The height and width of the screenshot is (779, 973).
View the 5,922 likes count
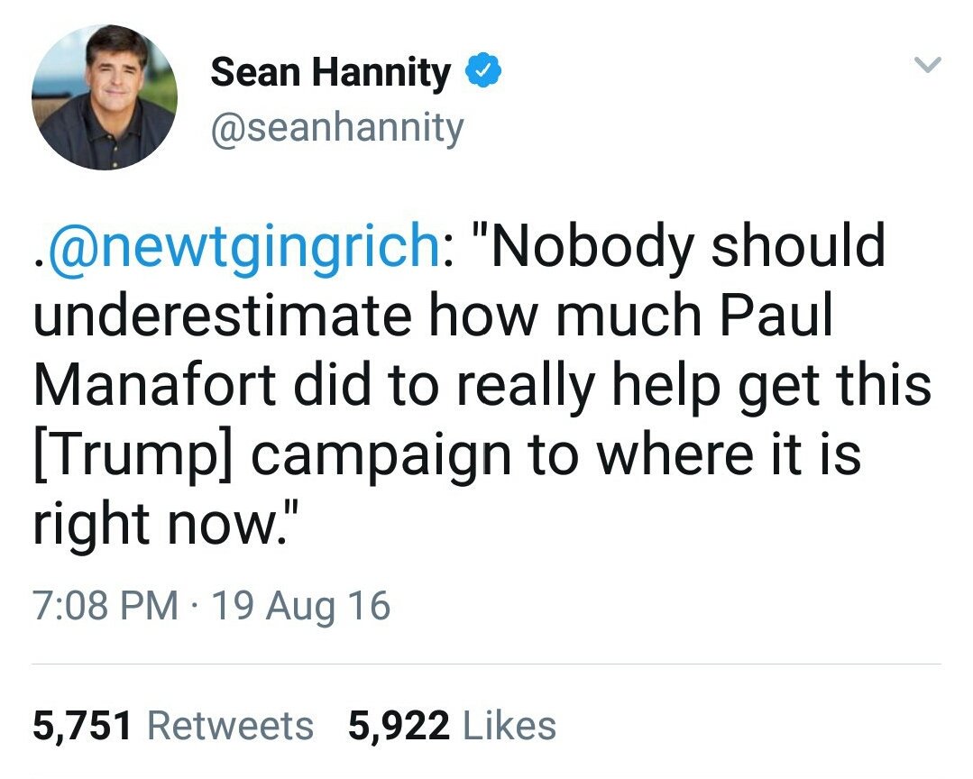[x=399, y=726]
